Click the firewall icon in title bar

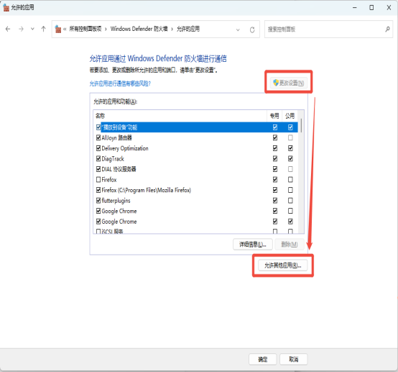pyautogui.click(x=6, y=8)
